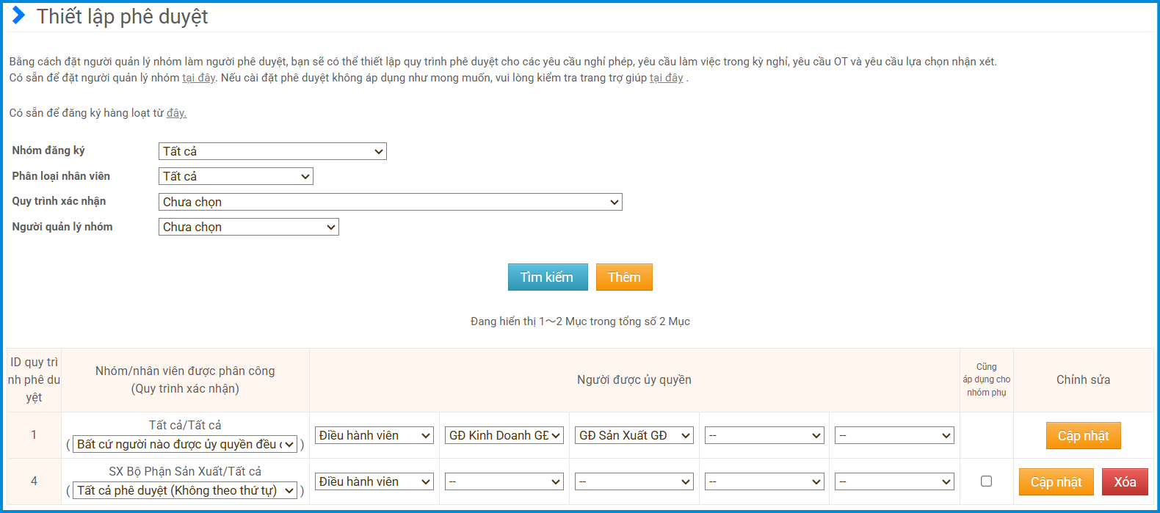Click the Tìm kiếm button
Image resolution: width=1160 pixels, height=513 pixels.
click(547, 277)
